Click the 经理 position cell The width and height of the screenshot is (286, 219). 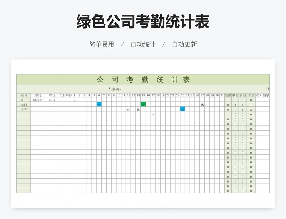(52, 100)
